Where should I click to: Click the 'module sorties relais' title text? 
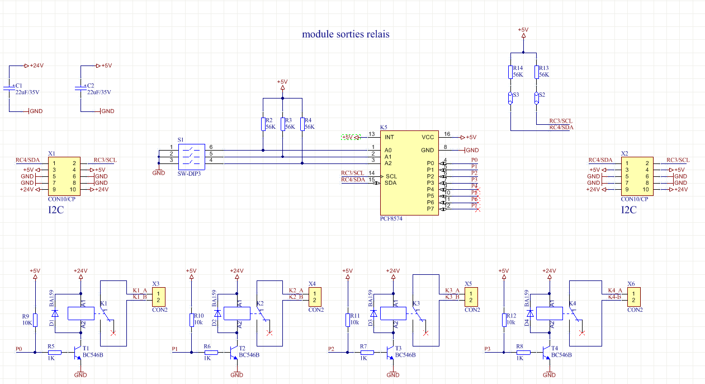pyautogui.click(x=346, y=34)
